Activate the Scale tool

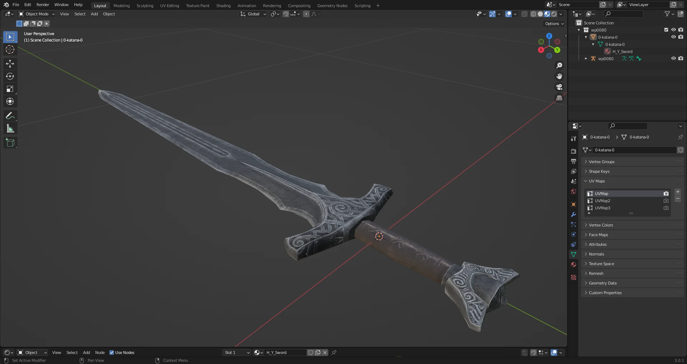[x=10, y=89]
